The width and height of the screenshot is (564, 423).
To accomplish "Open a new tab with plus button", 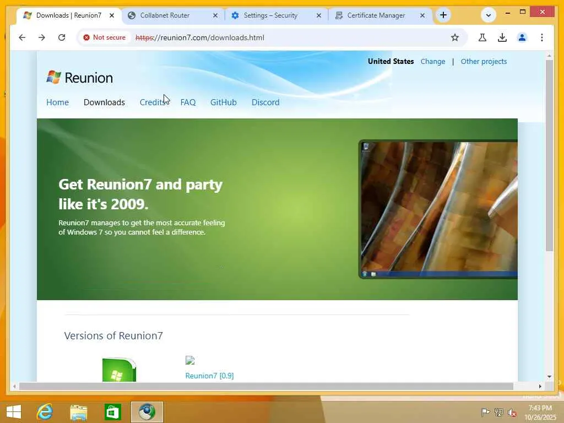I will pyautogui.click(x=443, y=15).
